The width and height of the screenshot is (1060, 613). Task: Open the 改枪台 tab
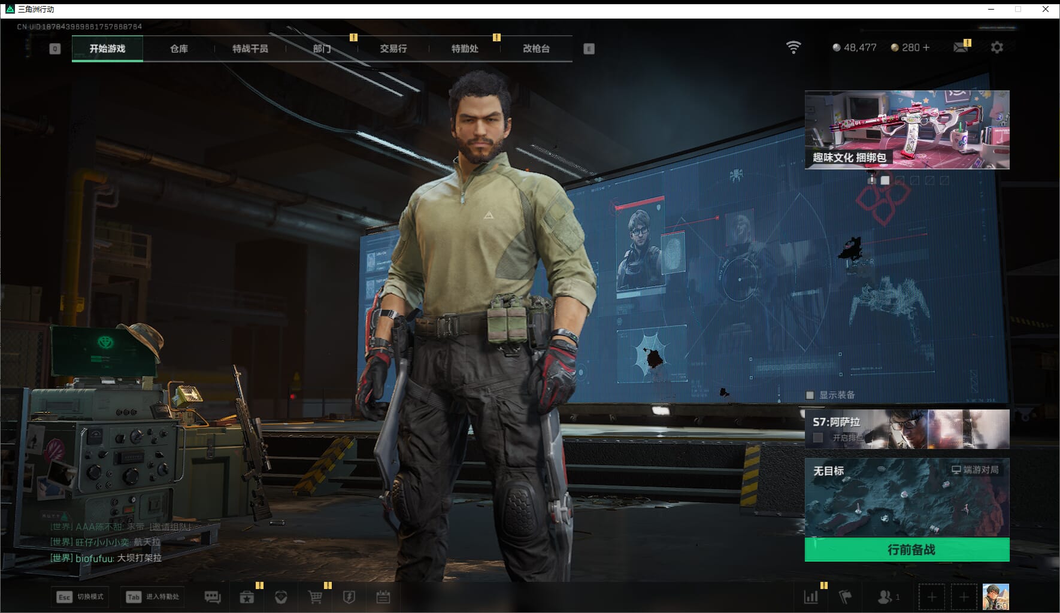click(x=536, y=48)
